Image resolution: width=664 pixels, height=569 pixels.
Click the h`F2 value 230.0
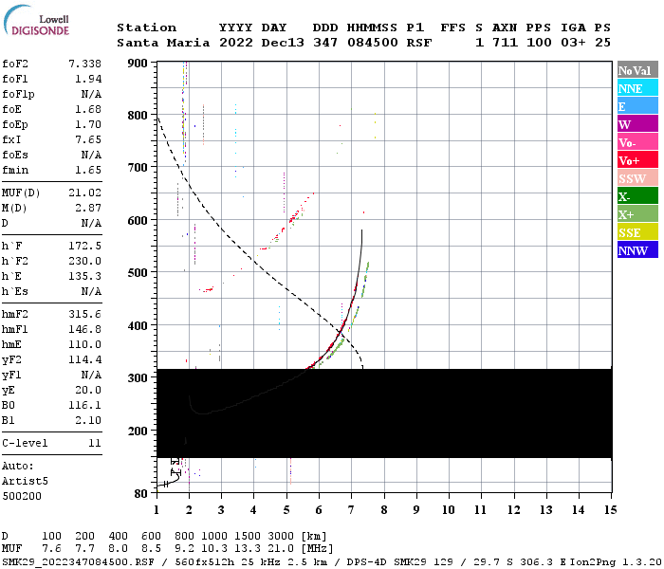coord(84,261)
